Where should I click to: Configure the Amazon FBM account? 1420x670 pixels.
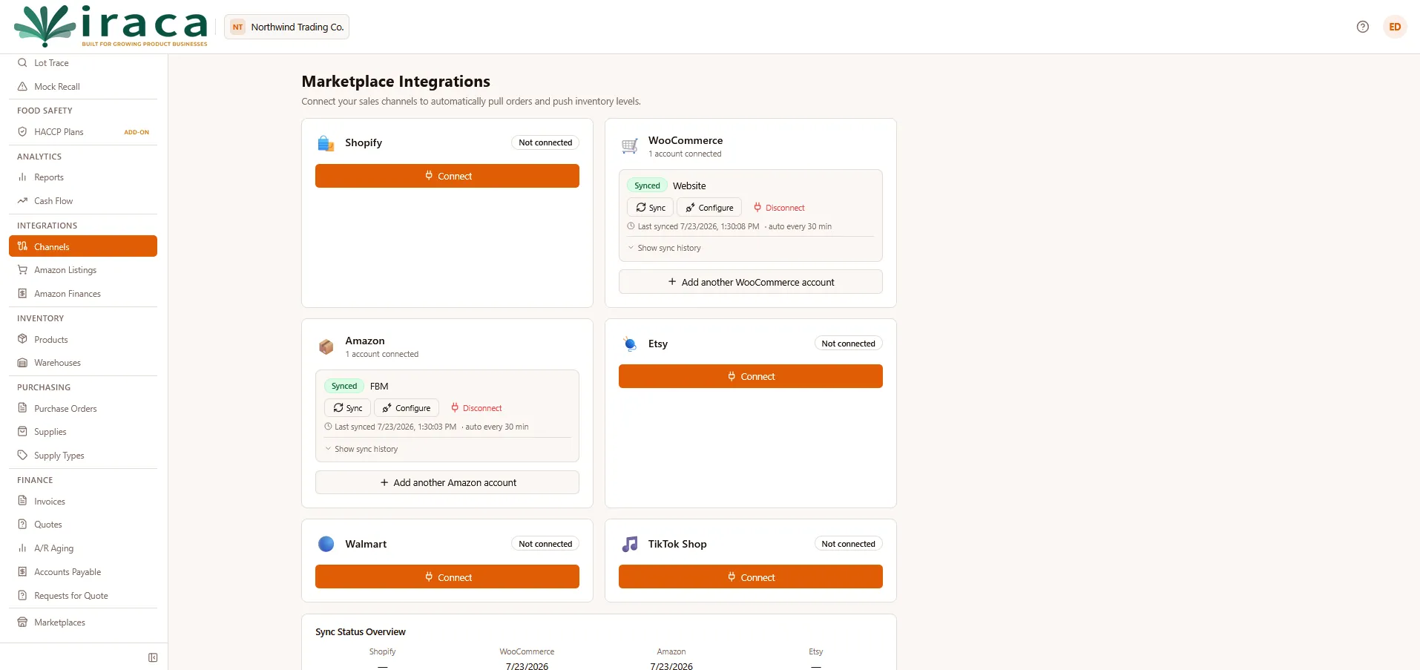407,408
